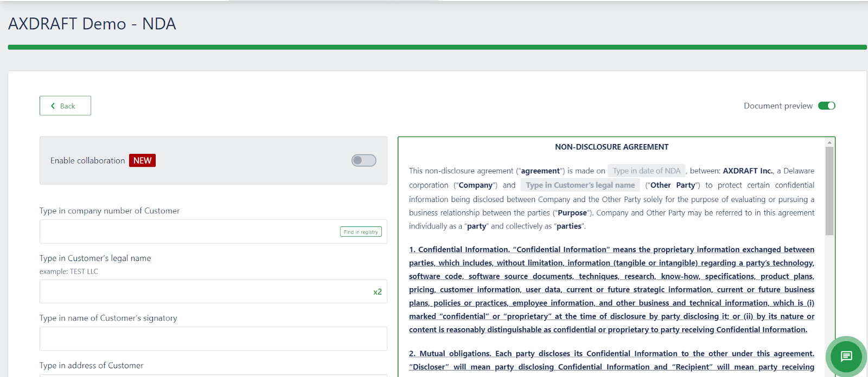Click the 'Type in address of Customer' label
This screenshot has height=377, width=868.
(x=92, y=366)
